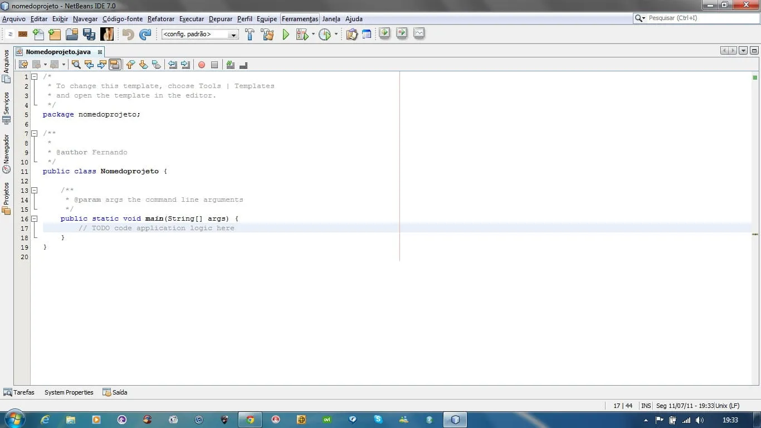Toggle highlight search in editor toolbar
The image size is (761, 428).
[115, 65]
